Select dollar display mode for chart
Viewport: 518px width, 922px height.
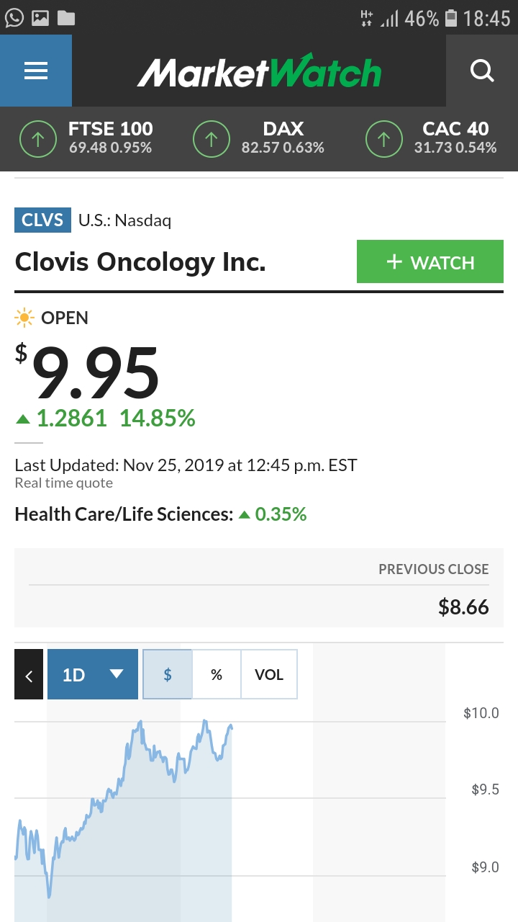point(167,674)
